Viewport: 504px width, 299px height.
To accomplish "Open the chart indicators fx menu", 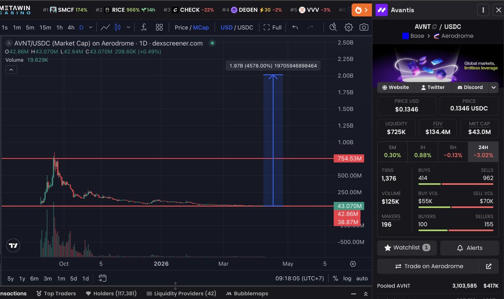I will (143, 27).
